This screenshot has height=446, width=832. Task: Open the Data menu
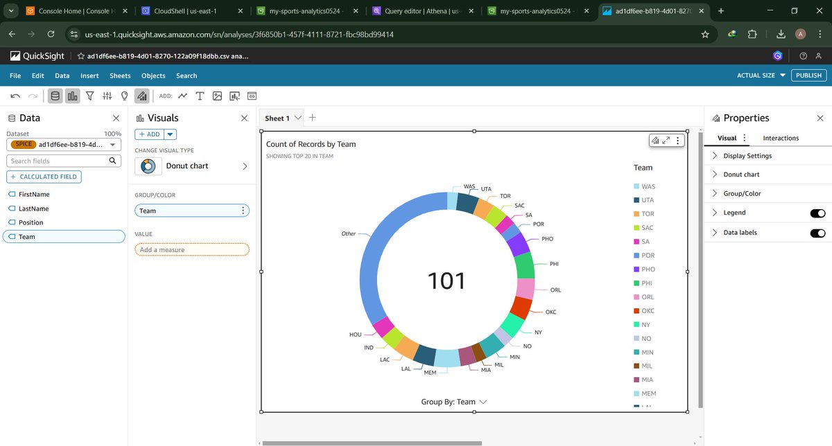(x=62, y=75)
